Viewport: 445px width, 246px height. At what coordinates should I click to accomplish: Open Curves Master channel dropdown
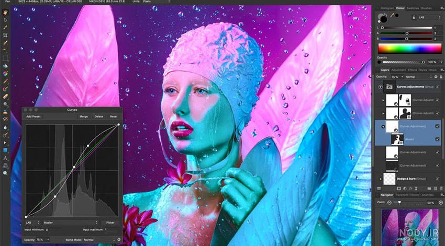pyautogui.click(x=70, y=222)
